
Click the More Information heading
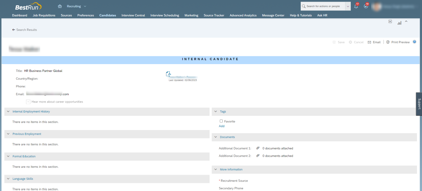(231, 170)
